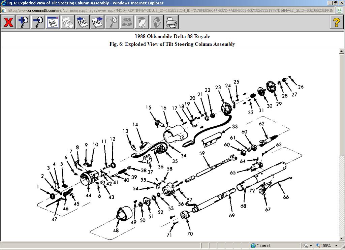The image size is (345, 250).
Task: Click part number 68 label in diagram
Action: [243, 206]
